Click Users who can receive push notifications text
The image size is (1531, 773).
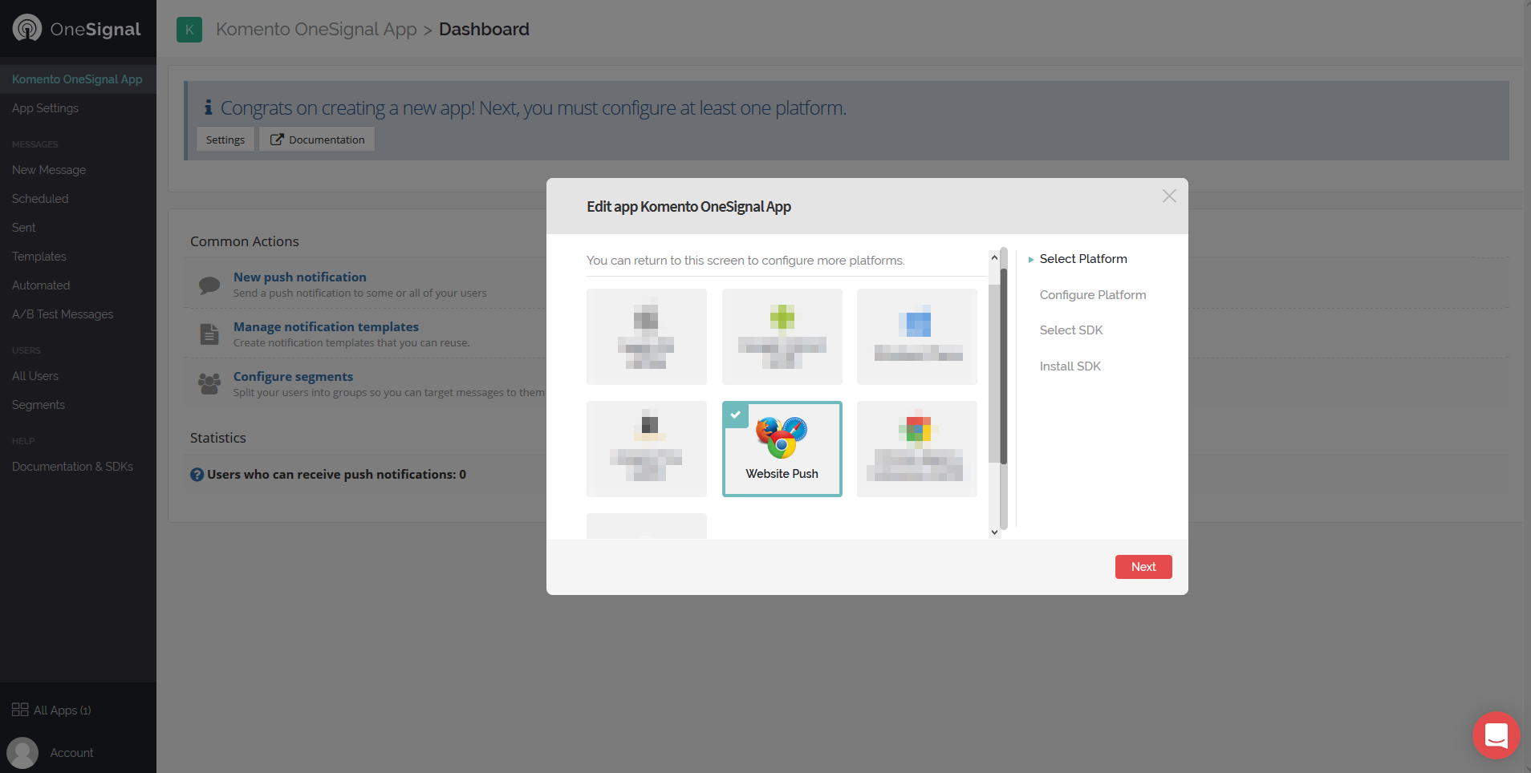pos(336,475)
